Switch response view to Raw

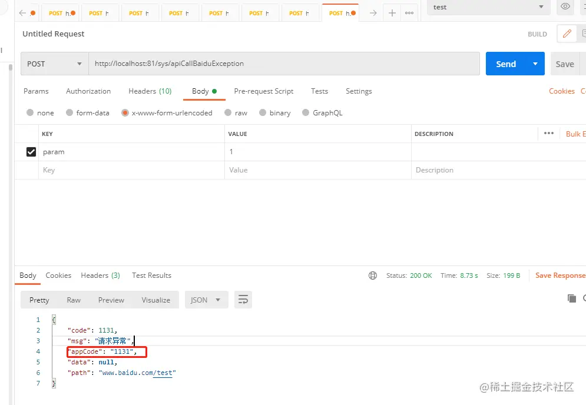click(x=74, y=300)
